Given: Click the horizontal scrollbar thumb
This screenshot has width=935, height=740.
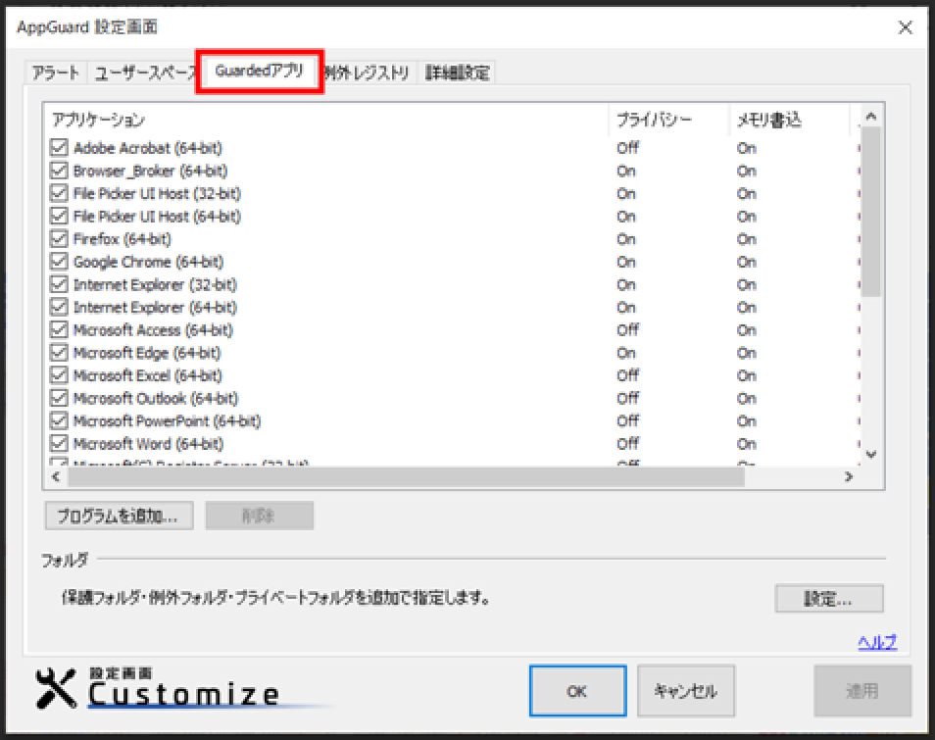Looking at the screenshot, I should [406, 476].
